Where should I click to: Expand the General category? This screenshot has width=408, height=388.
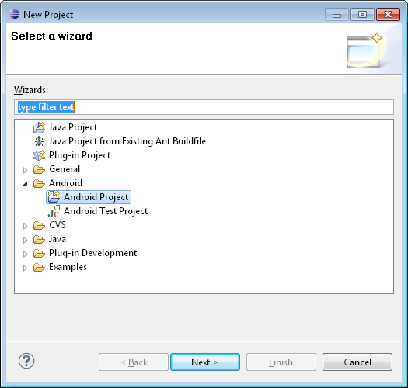click(x=25, y=170)
